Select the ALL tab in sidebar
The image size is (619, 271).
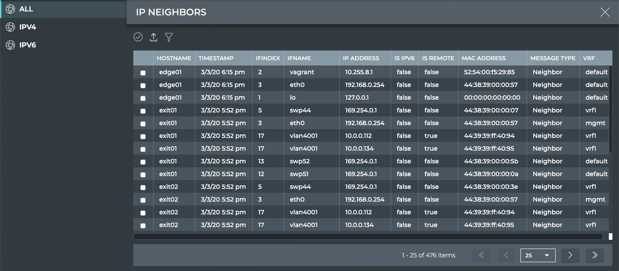(26, 9)
